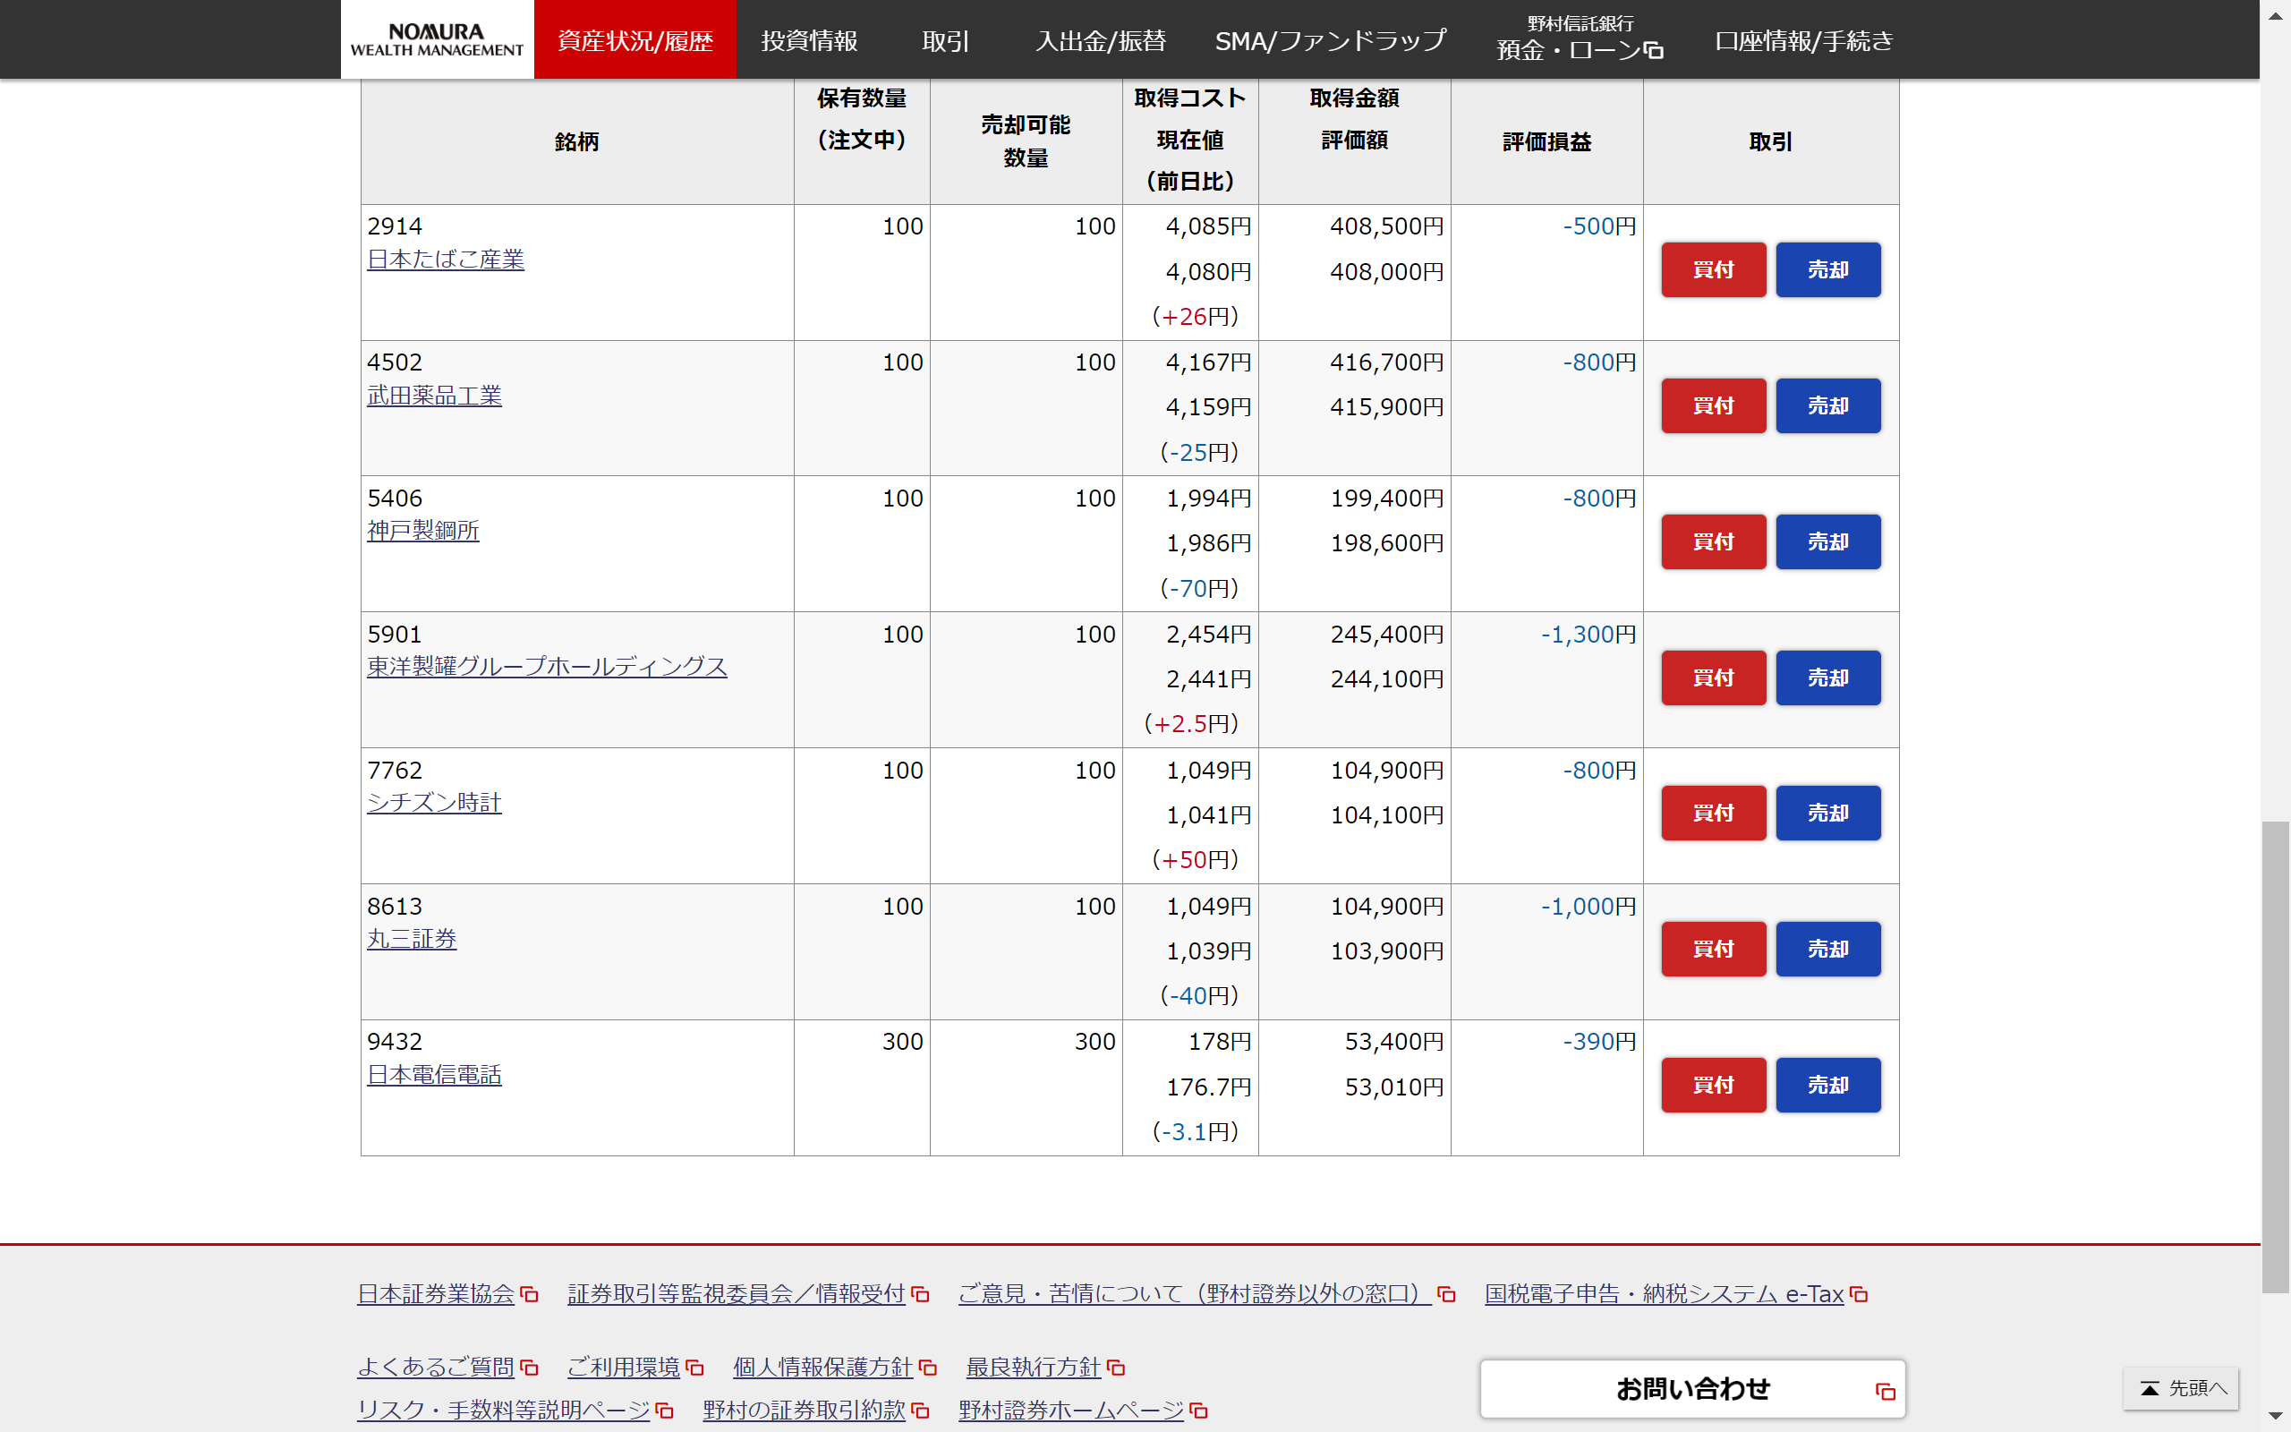
Task: Click 買付 for 武田薬品工業
Action: [x=1714, y=406]
